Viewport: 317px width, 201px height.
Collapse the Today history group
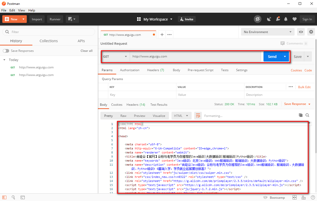pos(4,60)
